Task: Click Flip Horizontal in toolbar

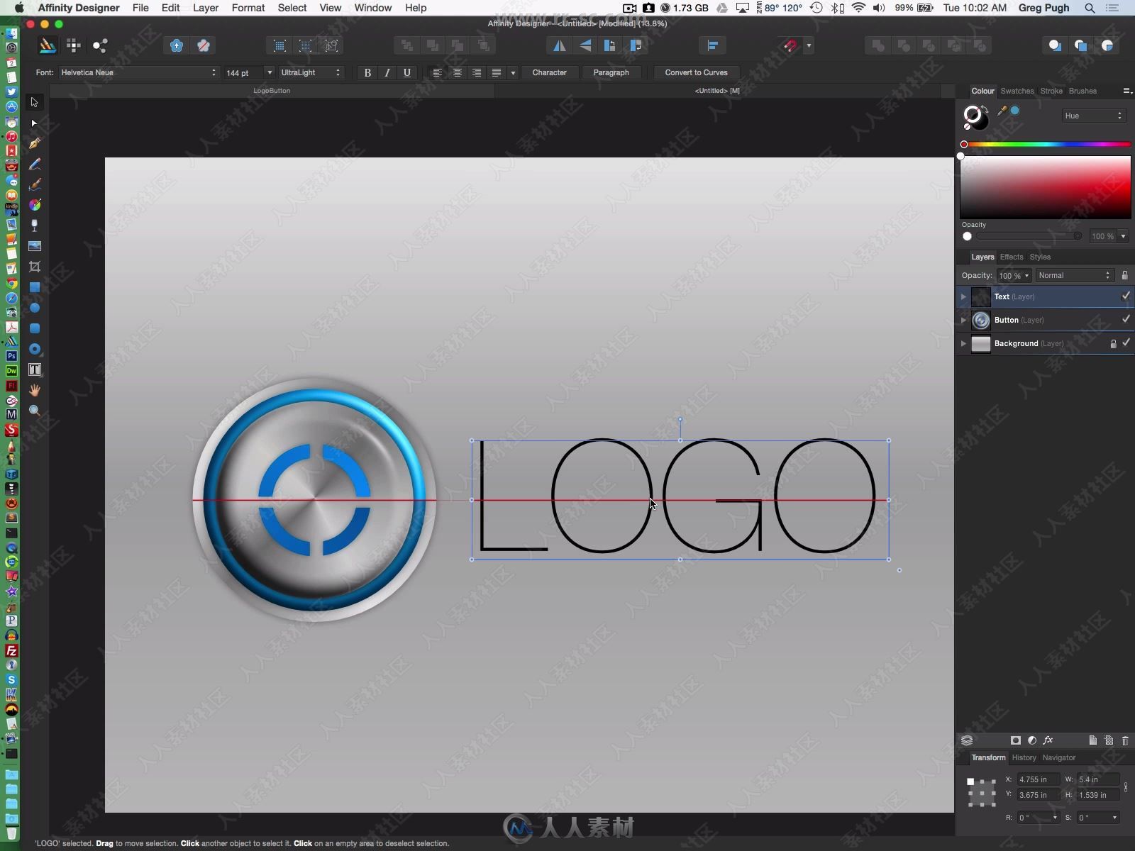Action: (560, 45)
